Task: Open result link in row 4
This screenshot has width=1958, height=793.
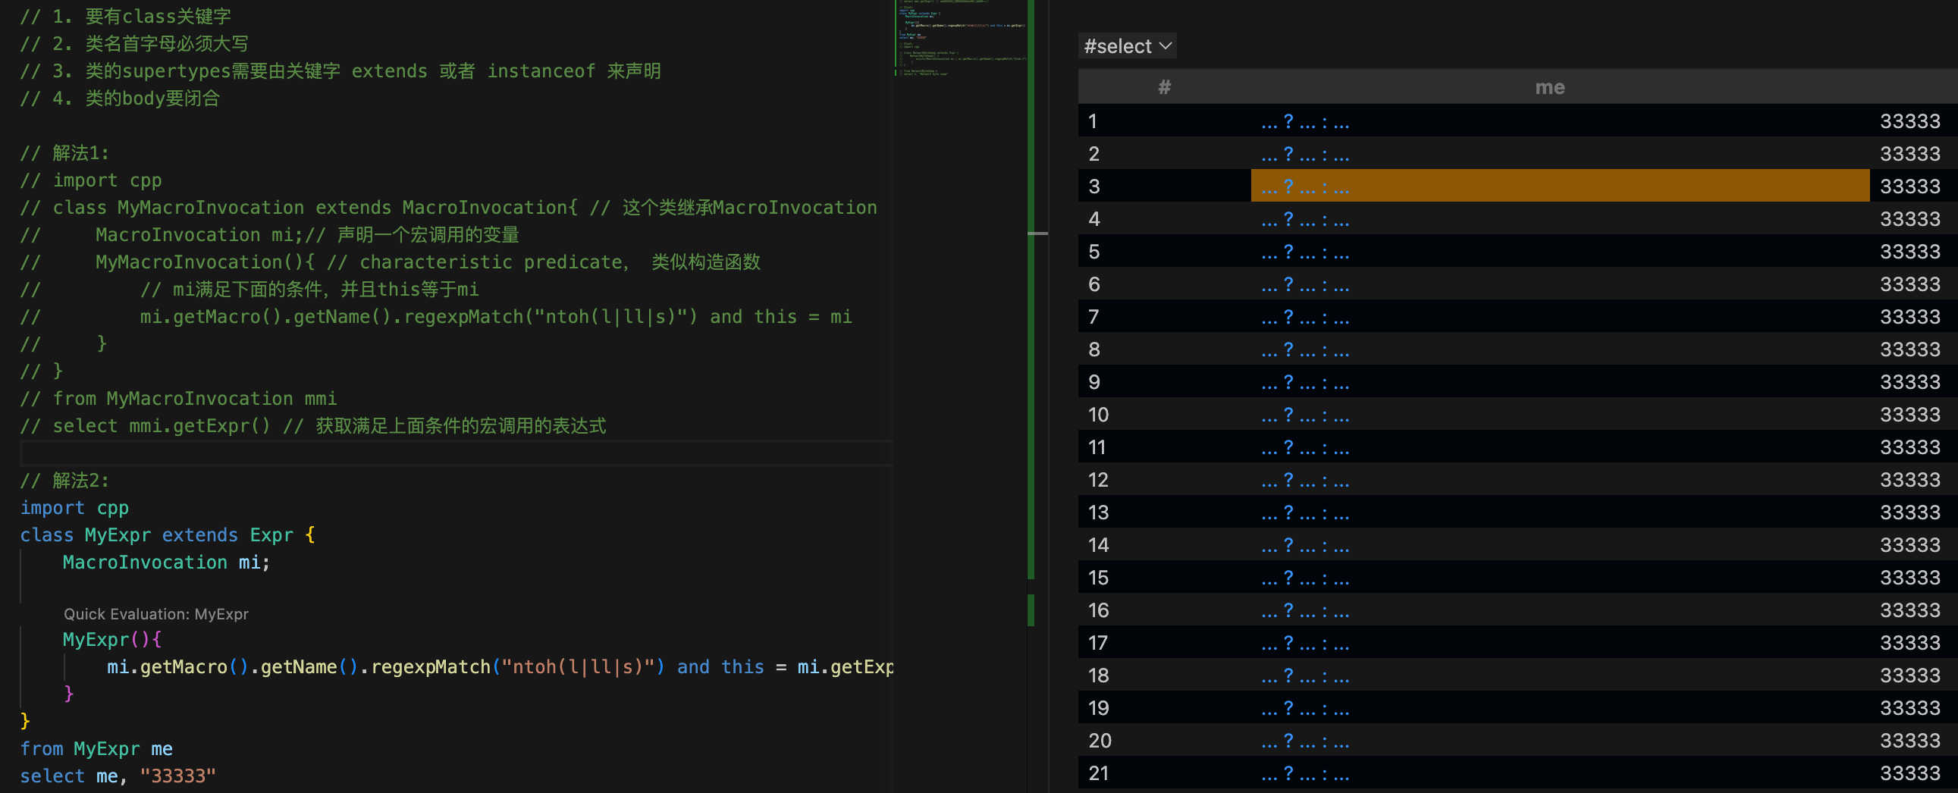Action: point(1304,220)
